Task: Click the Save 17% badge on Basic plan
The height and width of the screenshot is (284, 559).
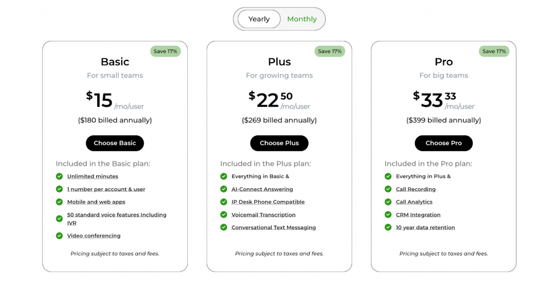Action: coord(165,51)
